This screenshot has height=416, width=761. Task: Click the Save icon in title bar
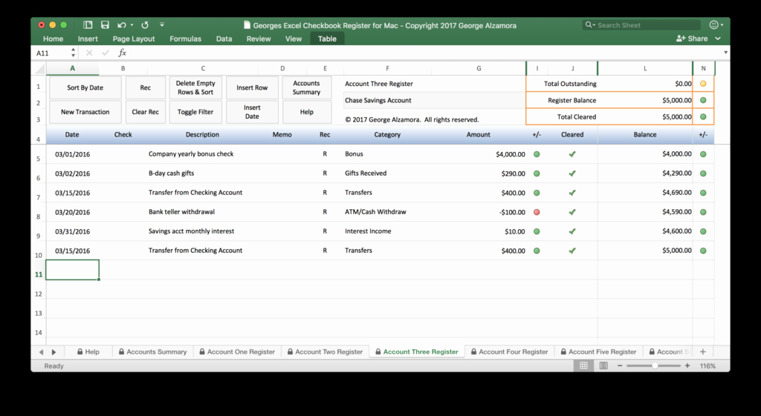click(x=105, y=24)
